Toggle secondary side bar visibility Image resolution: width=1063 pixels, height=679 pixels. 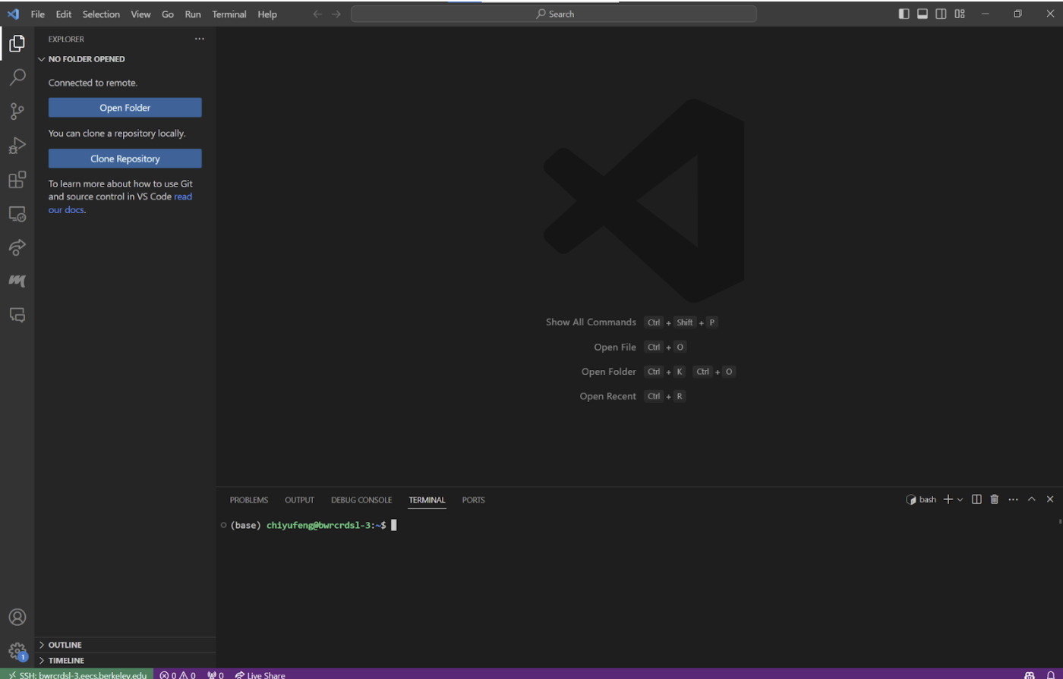coord(941,14)
